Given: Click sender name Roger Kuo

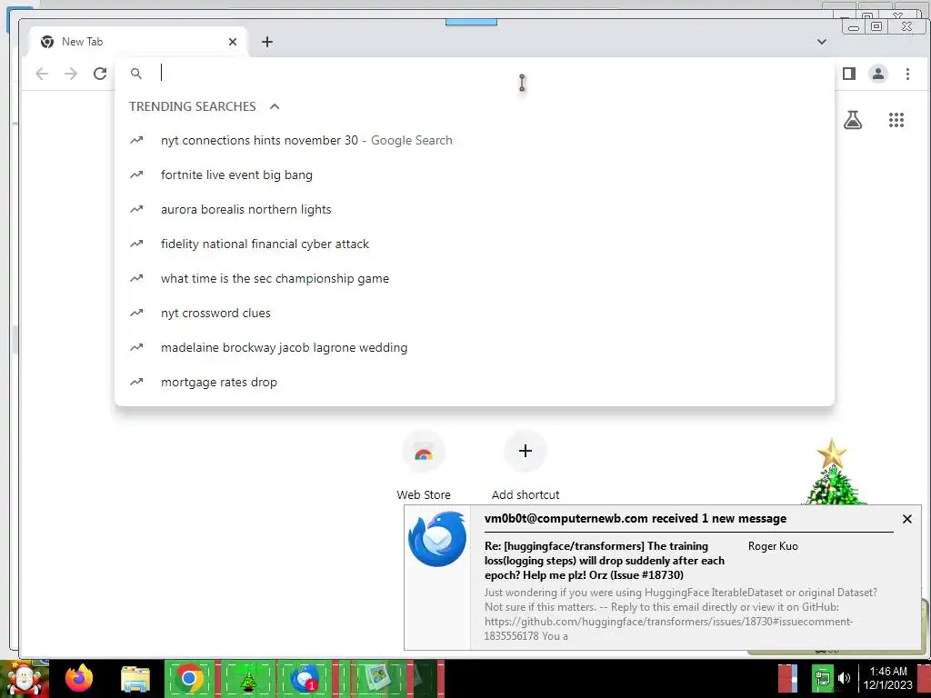Looking at the screenshot, I should (773, 546).
